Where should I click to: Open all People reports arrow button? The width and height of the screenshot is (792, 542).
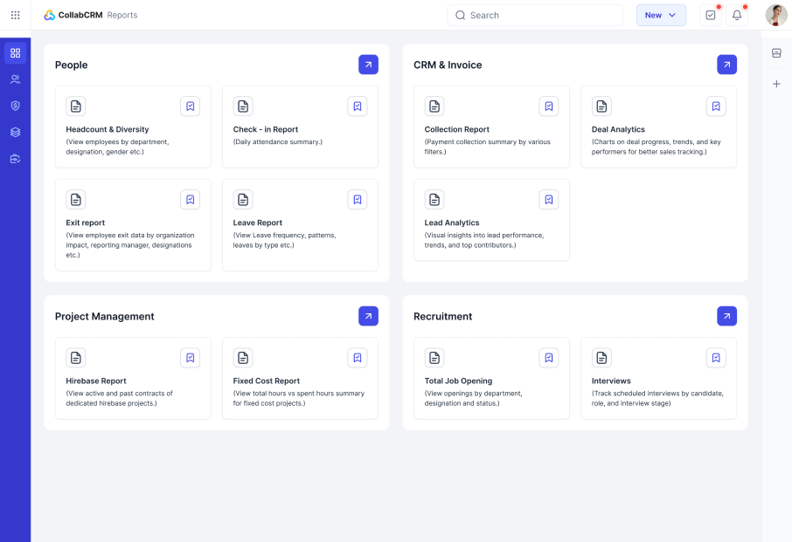click(x=368, y=65)
